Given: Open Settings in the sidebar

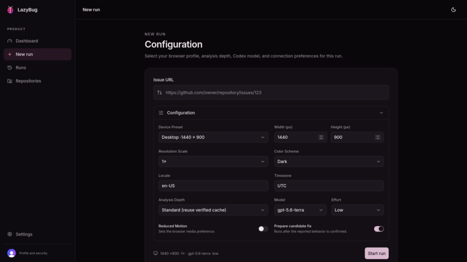Looking at the screenshot, I should point(38,234).
